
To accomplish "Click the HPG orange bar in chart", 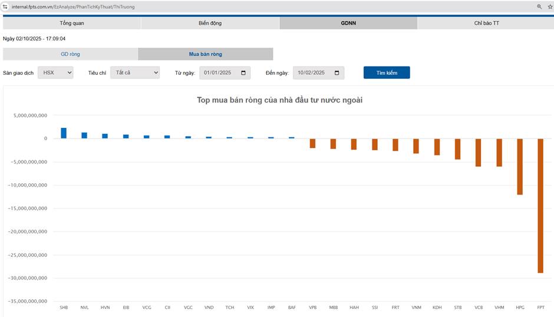I will pyautogui.click(x=520, y=167).
